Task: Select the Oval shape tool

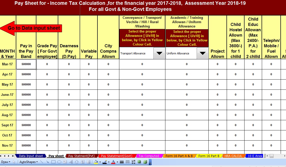Action: coord(59,162)
